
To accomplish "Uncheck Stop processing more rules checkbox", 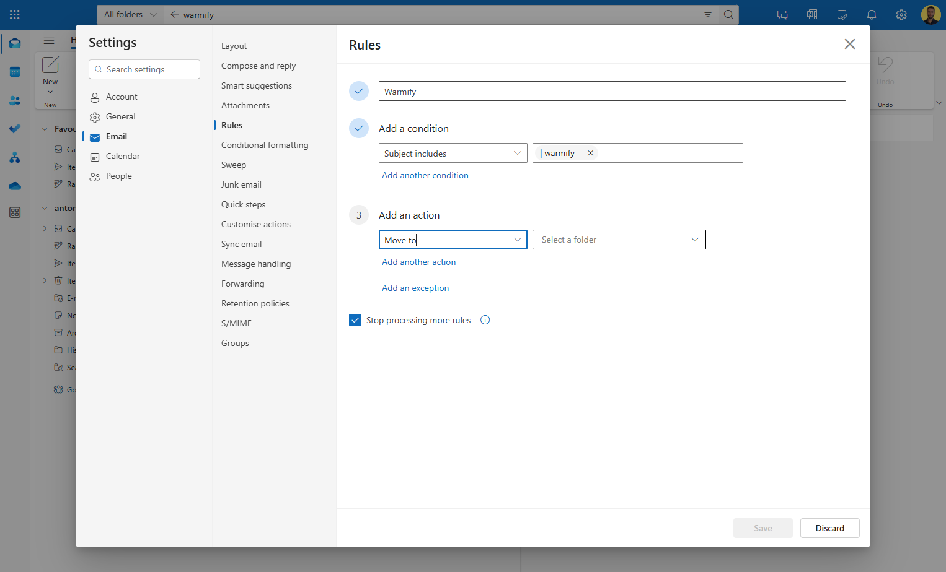I will coord(355,320).
